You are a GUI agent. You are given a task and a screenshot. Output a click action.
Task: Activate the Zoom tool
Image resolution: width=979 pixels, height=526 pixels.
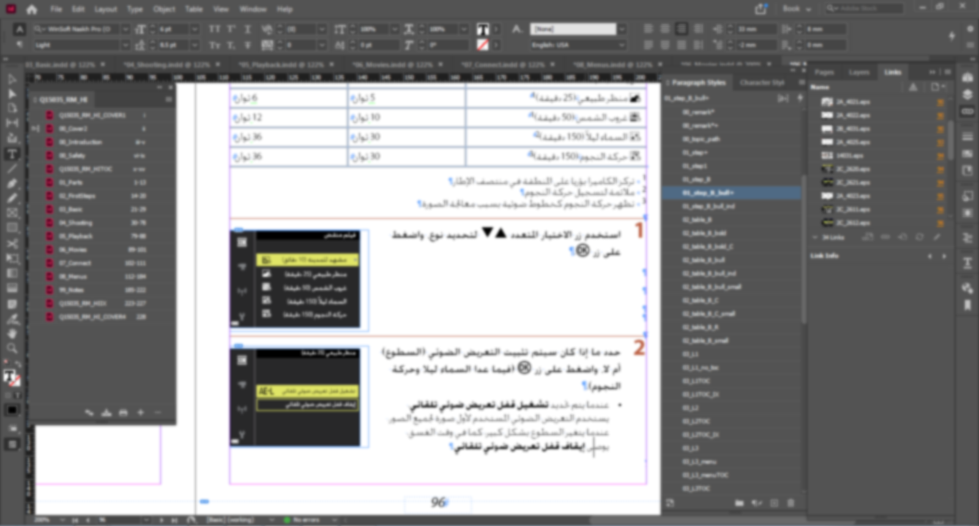(x=12, y=348)
